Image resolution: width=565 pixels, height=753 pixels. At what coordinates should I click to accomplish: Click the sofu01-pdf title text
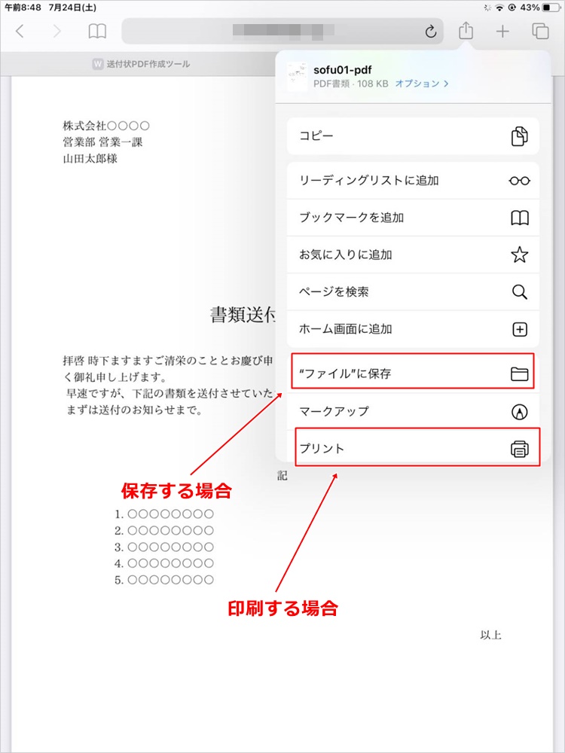343,70
